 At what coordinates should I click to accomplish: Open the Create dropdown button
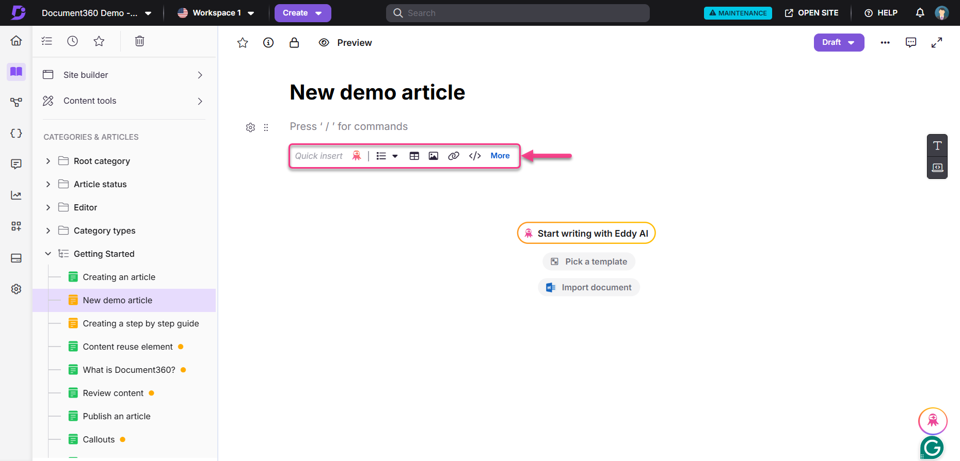(302, 13)
